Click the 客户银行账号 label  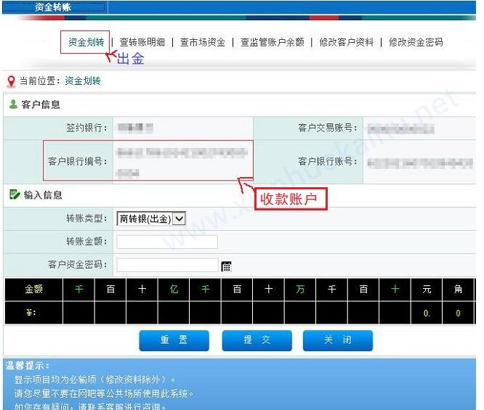pos(328,161)
